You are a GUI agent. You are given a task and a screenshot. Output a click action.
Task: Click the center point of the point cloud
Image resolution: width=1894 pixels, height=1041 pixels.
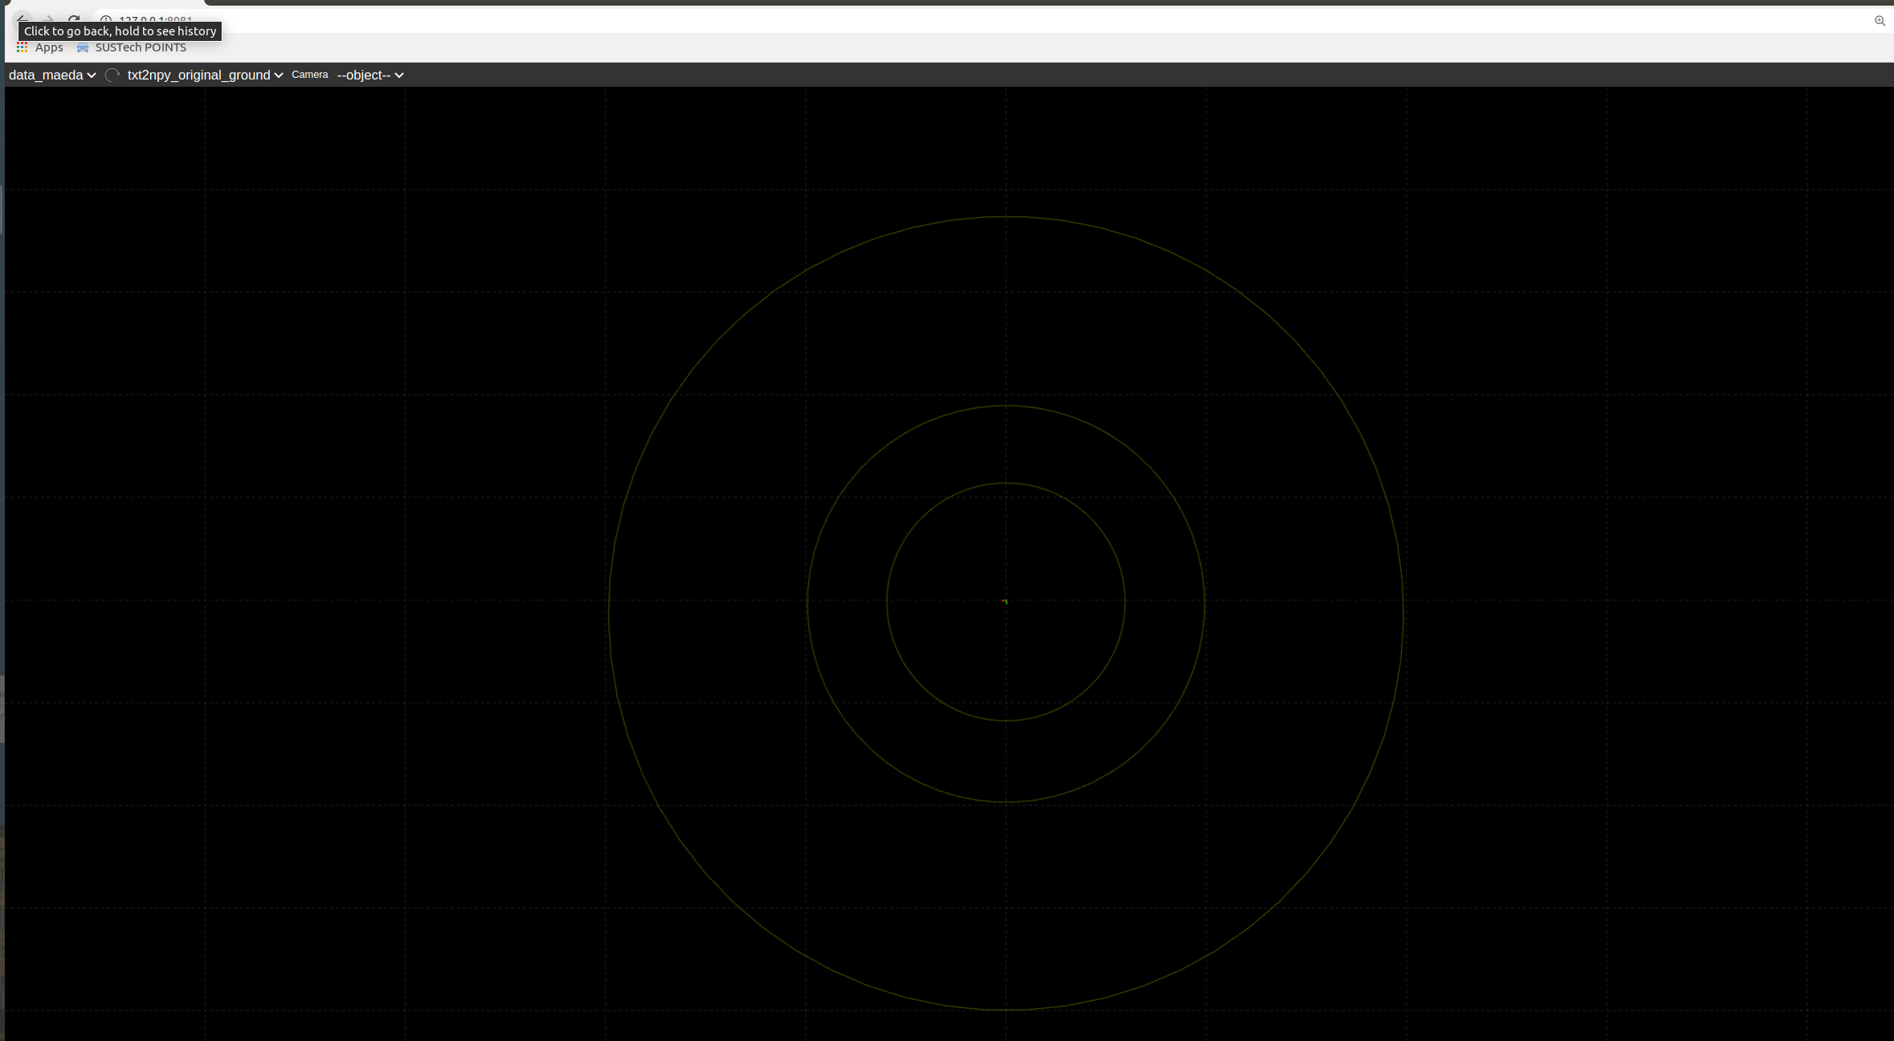pos(1006,600)
